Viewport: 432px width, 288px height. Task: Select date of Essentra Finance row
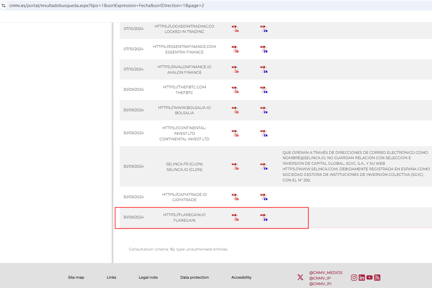[134, 49]
